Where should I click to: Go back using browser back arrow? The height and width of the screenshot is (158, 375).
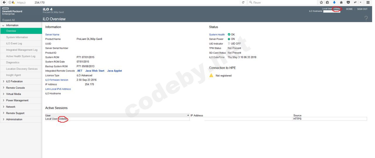[4, 2]
